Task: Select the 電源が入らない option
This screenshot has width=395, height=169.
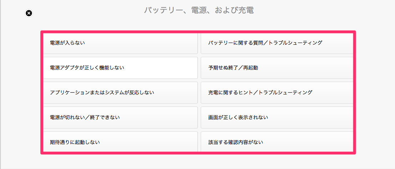Action: pyautogui.click(x=120, y=43)
